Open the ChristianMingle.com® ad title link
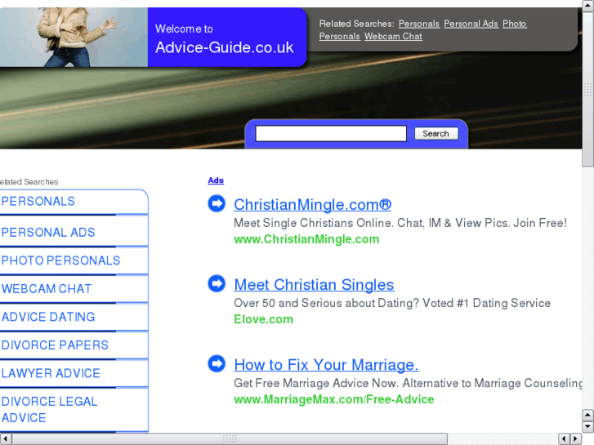The height and width of the screenshot is (445, 594). [x=313, y=204]
